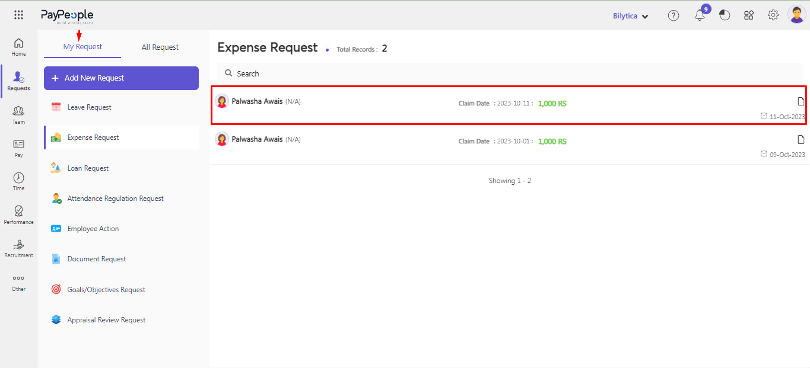This screenshot has width=810, height=368.
Task: Select Loan Request menu item
Action: 88,168
